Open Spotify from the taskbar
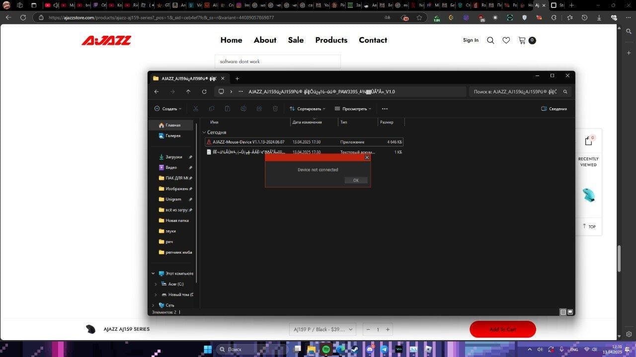Image resolution: width=636 pixels, height=357 pixels. (326, 350)
